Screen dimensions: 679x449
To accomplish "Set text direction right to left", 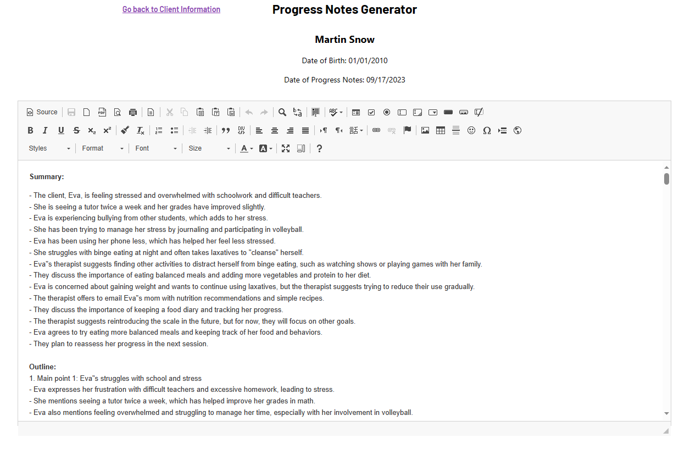I will tap(339, 130).
